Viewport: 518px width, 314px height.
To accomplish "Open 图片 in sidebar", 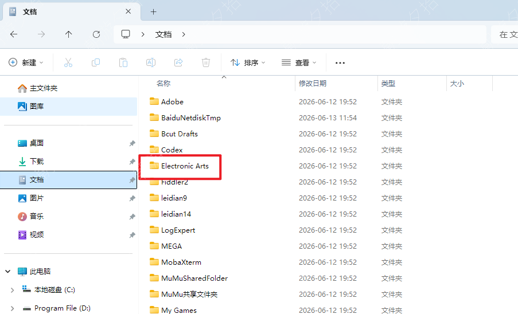I will point(37,198).
